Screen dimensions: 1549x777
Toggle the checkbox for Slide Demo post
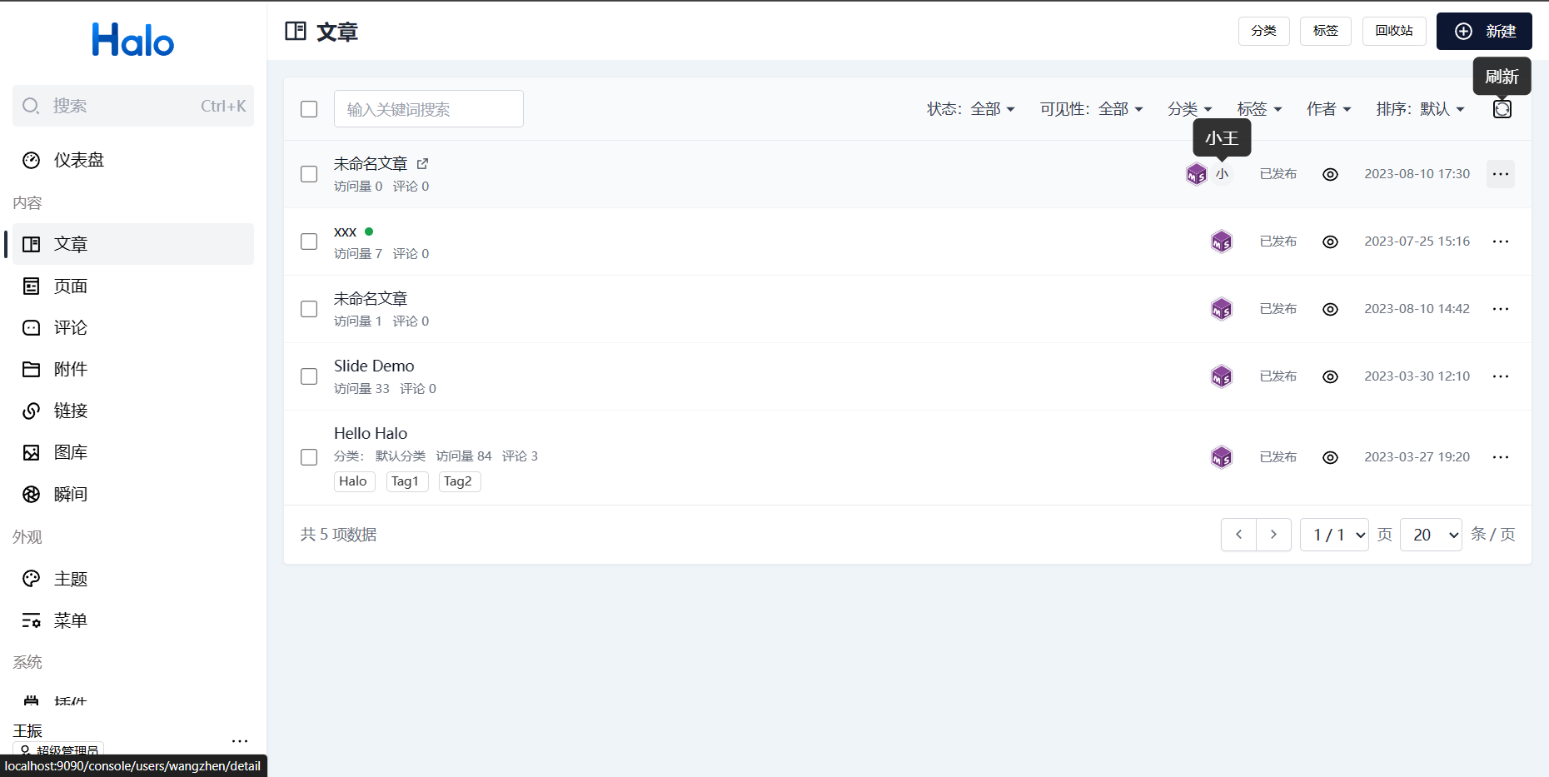coord(308,376)
